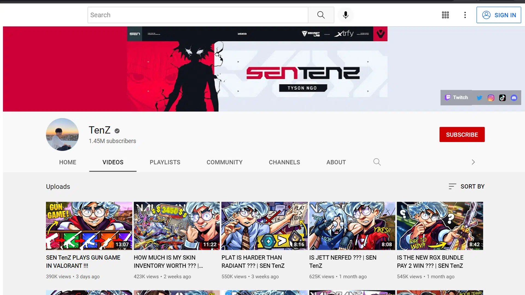Open the COMMUNITY tab
This screenshot has height=295, width=525.
coord(224,162)
